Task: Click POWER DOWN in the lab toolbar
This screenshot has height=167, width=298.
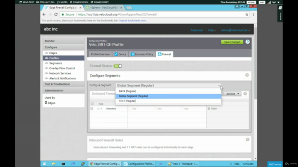Action: pos(79,2)
